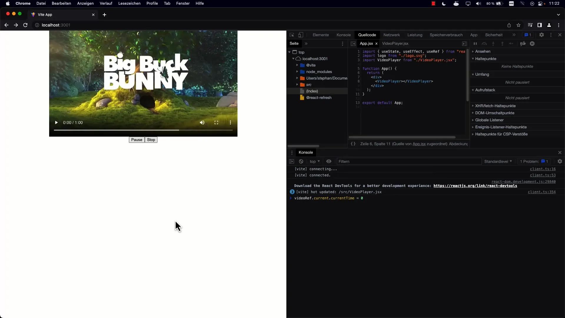The image size is (565, 318).
Task: Click the issues counter badge showing 1
Action: [x=528, y=35]
